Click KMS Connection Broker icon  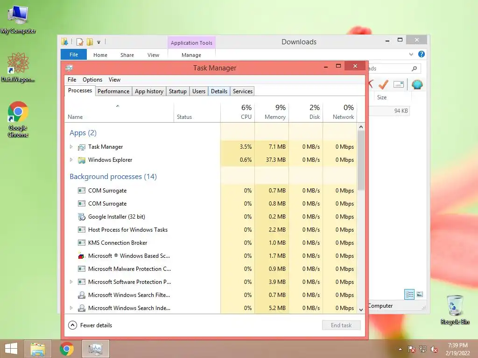coord(81,242)
